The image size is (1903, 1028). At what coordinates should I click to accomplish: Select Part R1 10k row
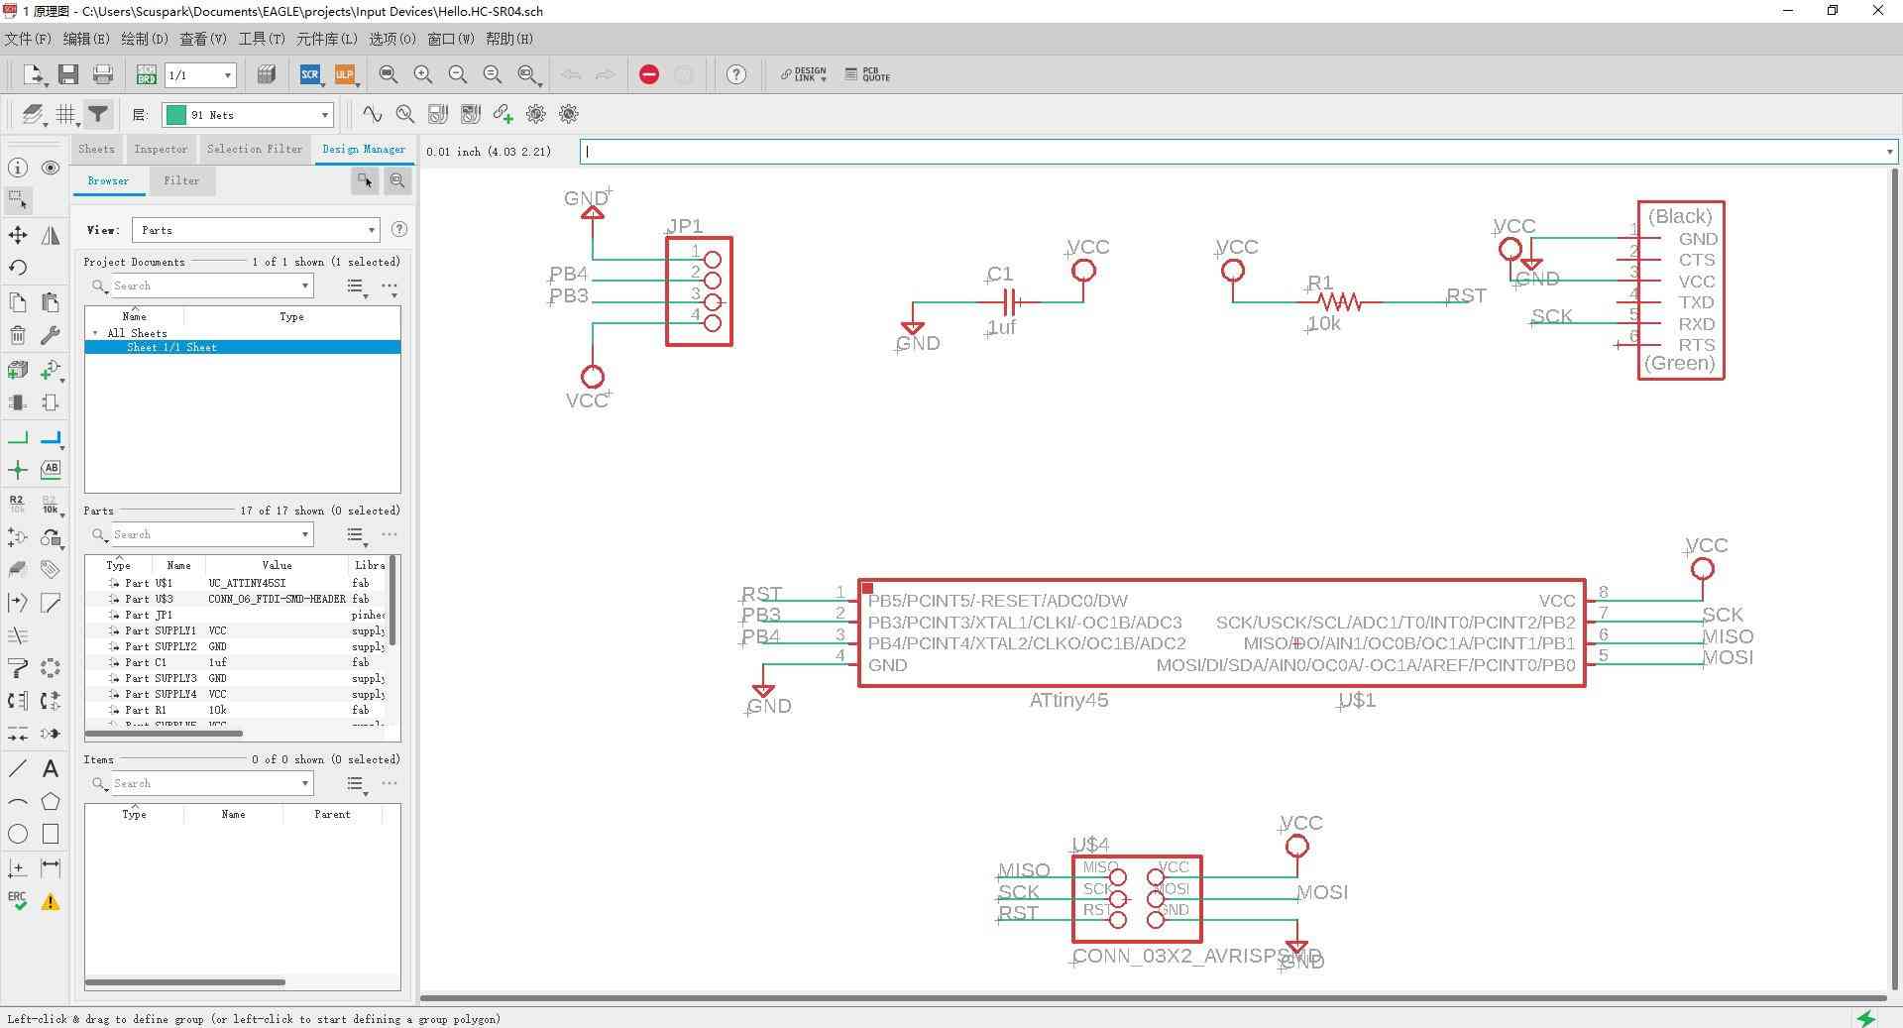click(237, 710)
